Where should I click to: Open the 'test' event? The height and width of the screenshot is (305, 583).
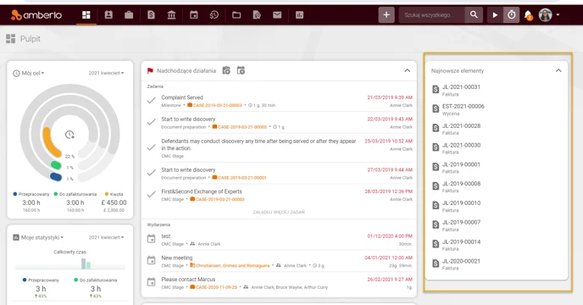(166, 236)
